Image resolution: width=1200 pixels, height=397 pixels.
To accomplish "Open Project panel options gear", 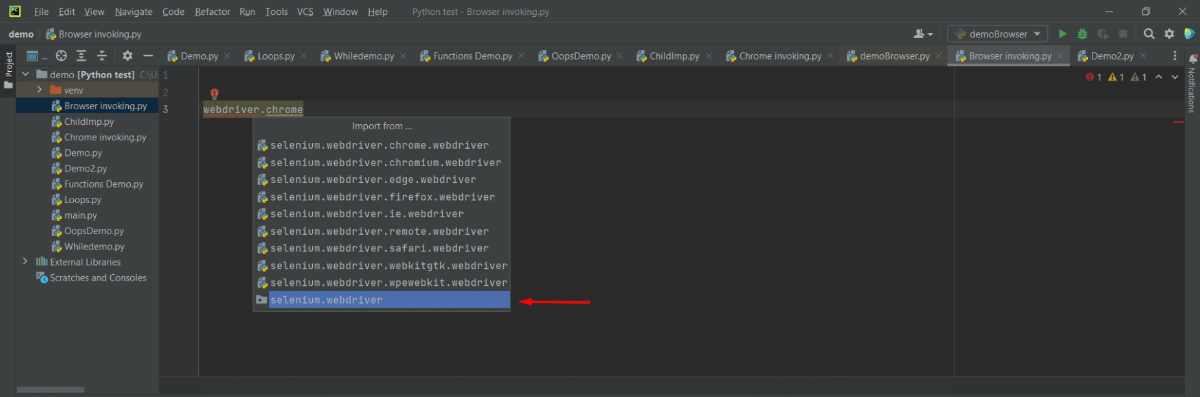I will 128,56.
